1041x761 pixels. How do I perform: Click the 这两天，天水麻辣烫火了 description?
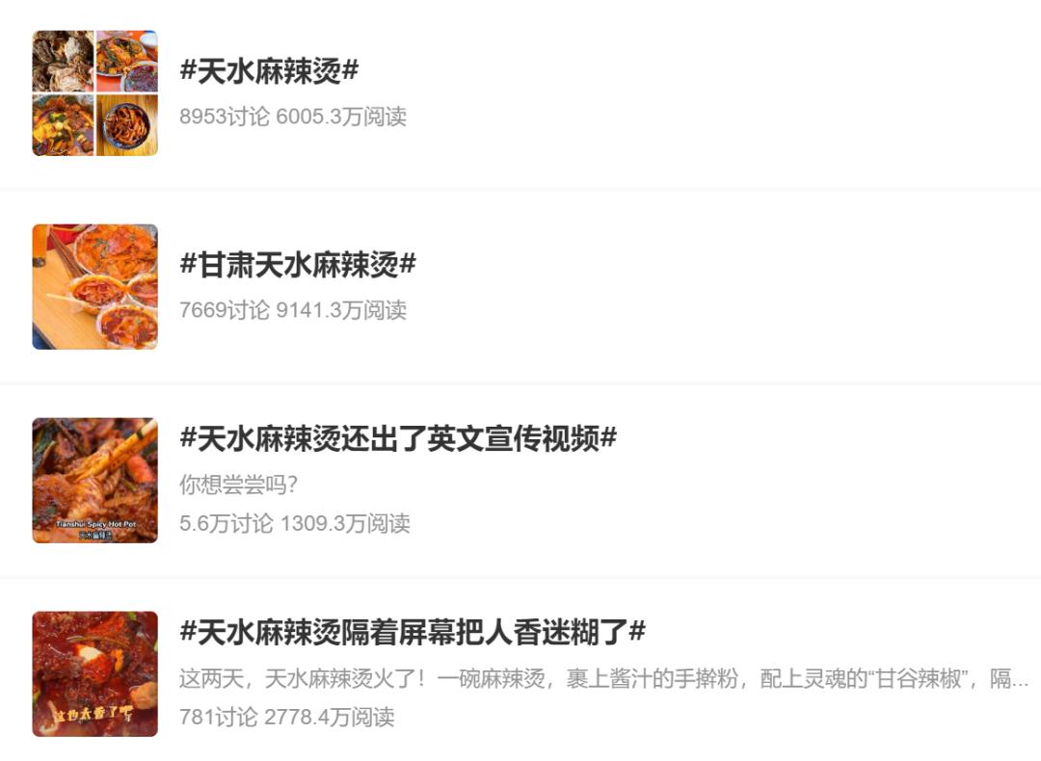point(603,679)
